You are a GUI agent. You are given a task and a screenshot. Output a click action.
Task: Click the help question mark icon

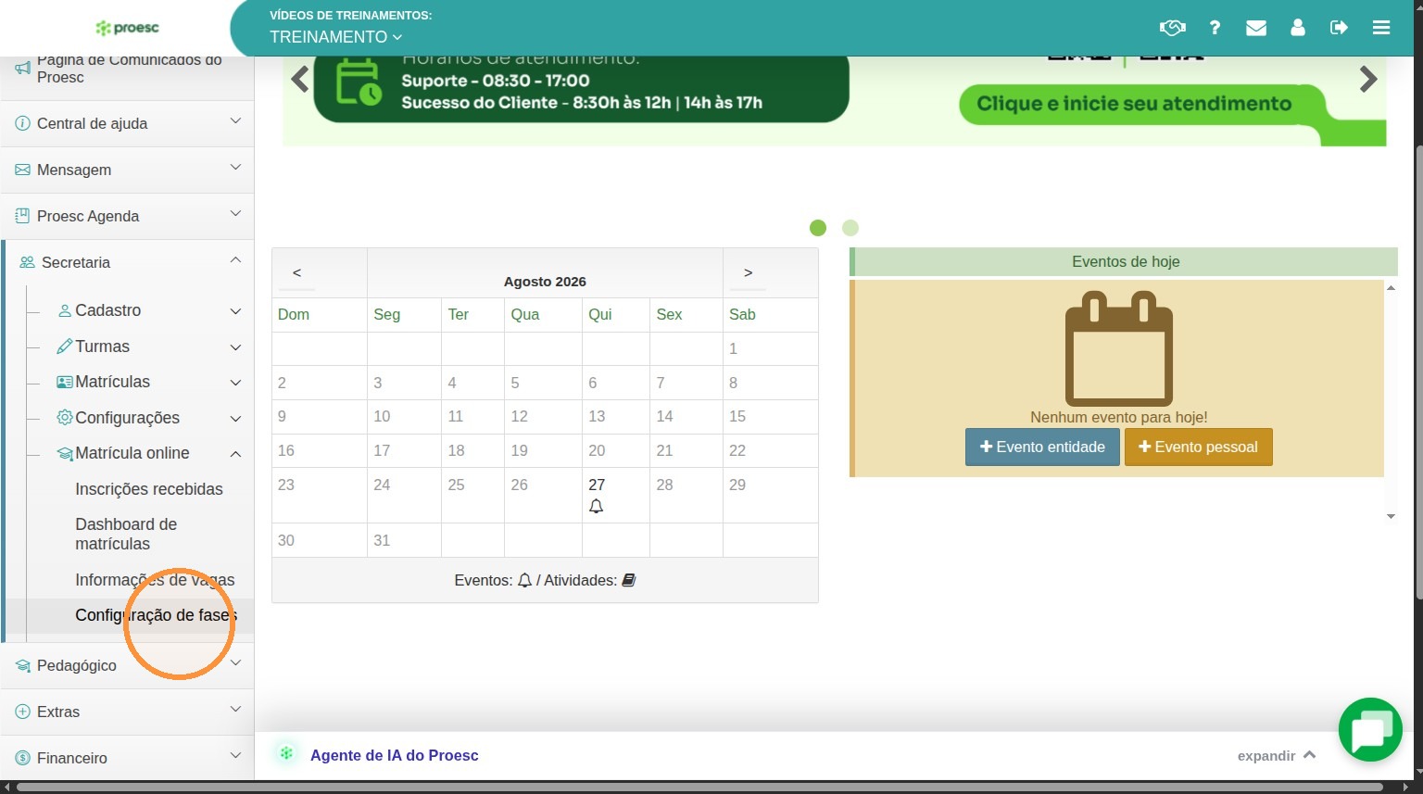[x=1215, y=28]
